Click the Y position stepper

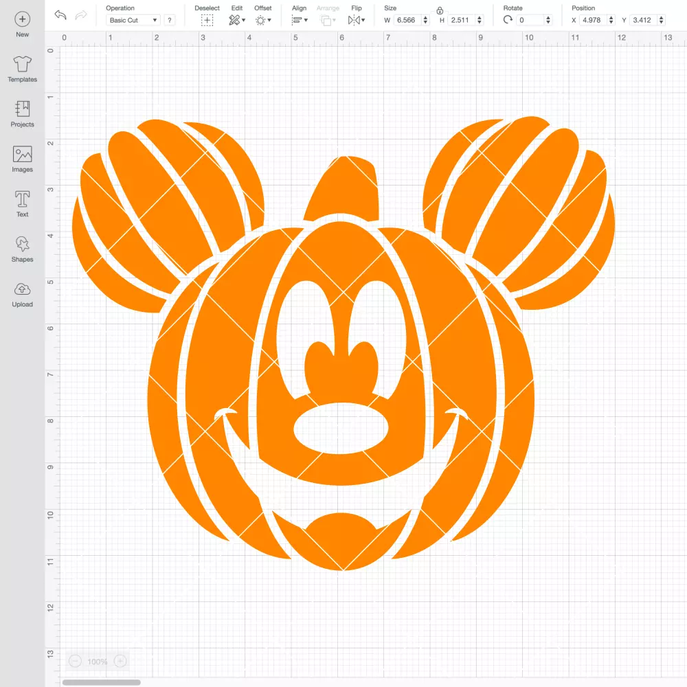661,20
